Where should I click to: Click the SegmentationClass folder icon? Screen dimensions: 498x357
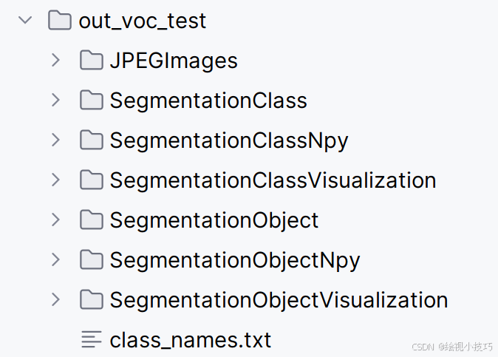(x=91, y=100)
